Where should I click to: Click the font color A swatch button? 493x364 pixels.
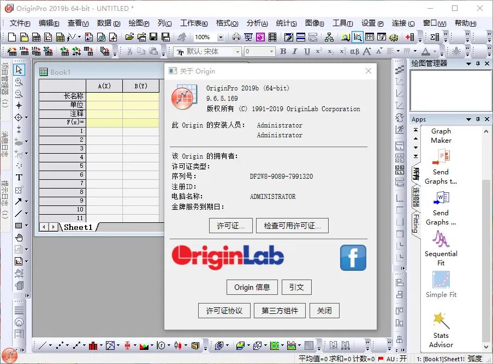[426, 51]
